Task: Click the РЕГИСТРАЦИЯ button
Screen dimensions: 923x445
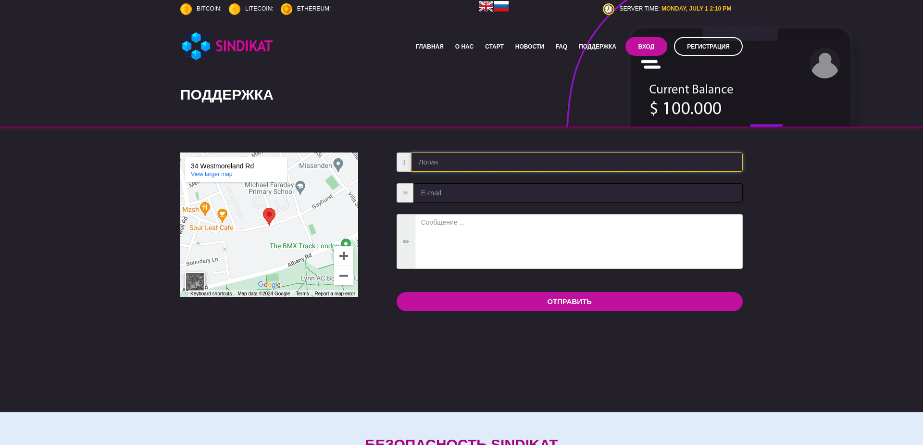Action: pyautogui.click(x=708, y=46)
